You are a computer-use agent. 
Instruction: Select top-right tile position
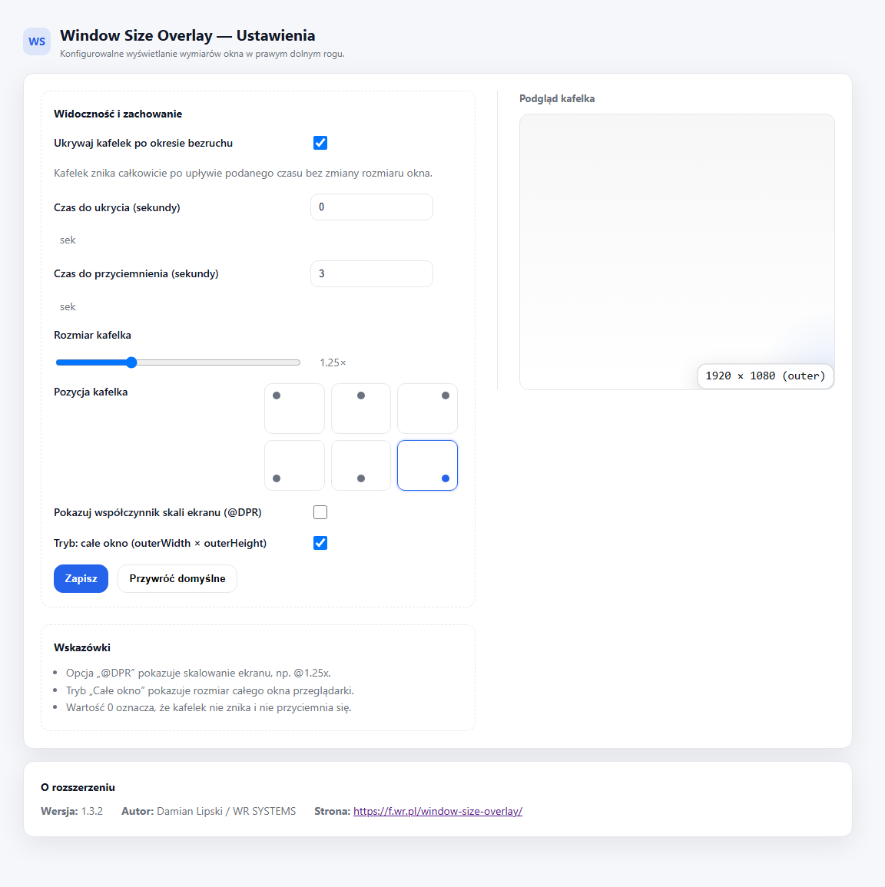point(427,409)
